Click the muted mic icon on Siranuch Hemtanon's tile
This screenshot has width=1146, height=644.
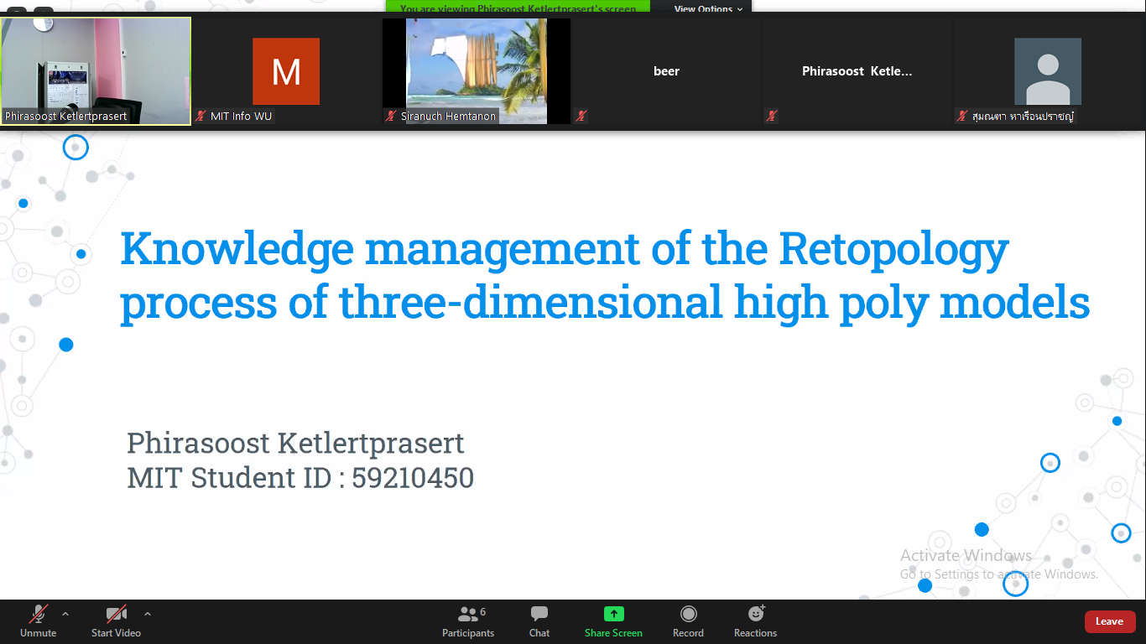pyautogui.click(x=391, y=116)
